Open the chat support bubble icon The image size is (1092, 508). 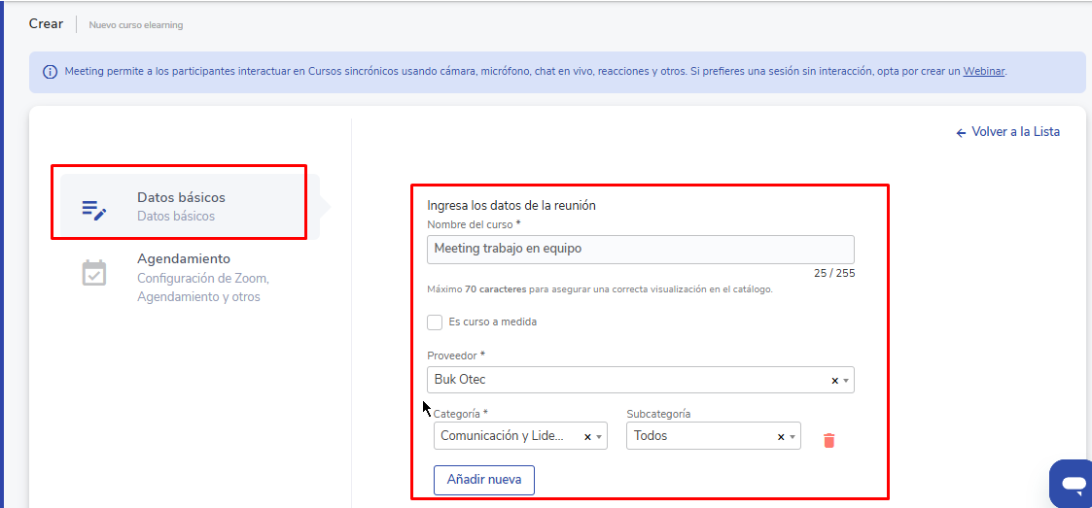pyautogui.click(x=1073, y=483)
